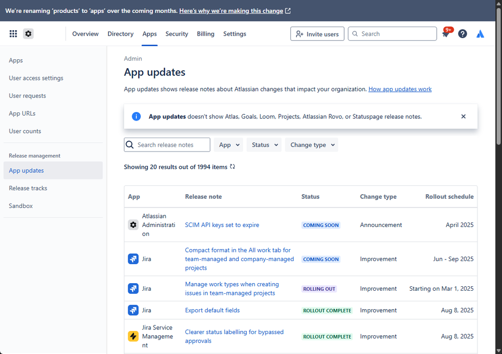The image size is (502, 354).
Task: Switch to the Overview tab
Action: (85, 34)
